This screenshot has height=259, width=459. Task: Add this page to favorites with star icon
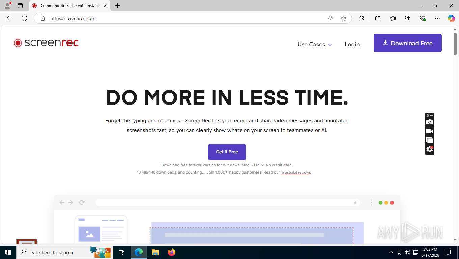click(x=344, y=18)
